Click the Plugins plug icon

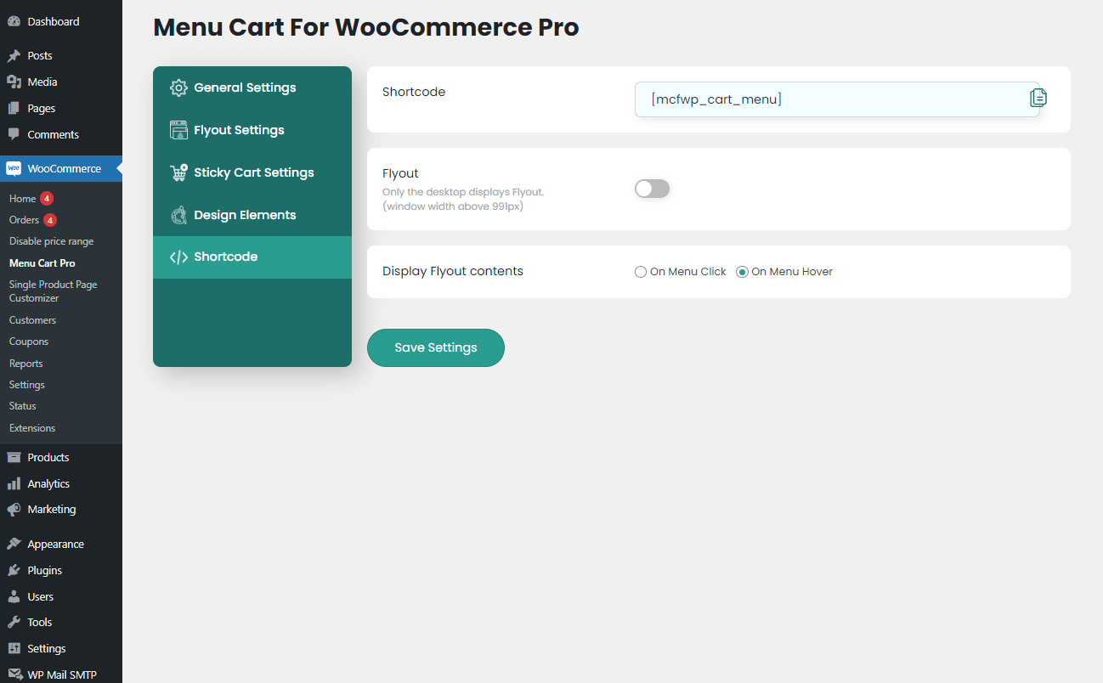[x=14, y=570]
